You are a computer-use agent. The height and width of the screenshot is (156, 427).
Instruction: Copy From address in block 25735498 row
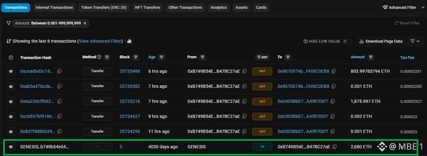point(245,71)
